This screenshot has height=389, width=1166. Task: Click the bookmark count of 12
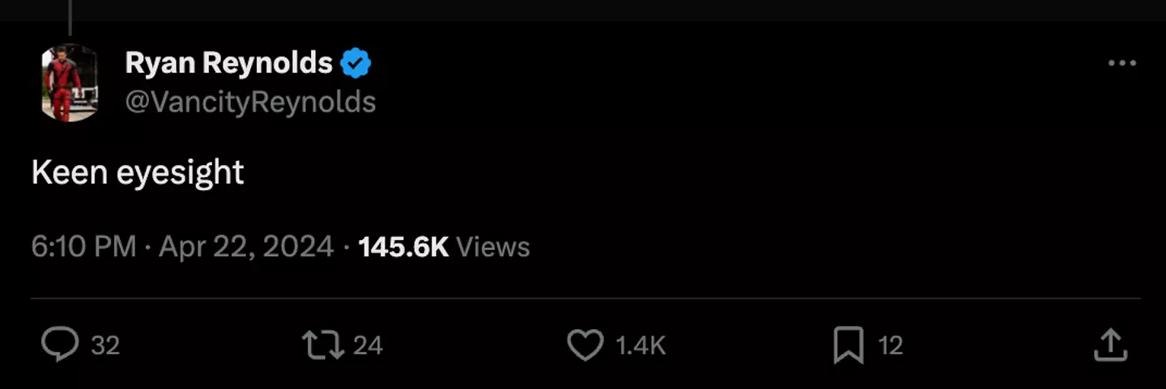click(x=891, y=346)
